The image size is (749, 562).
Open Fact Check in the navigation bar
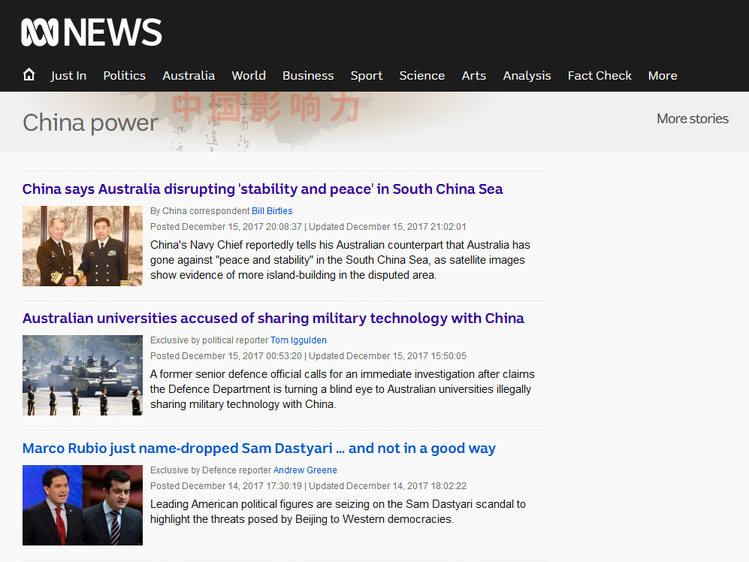click(x=600, y=75)
